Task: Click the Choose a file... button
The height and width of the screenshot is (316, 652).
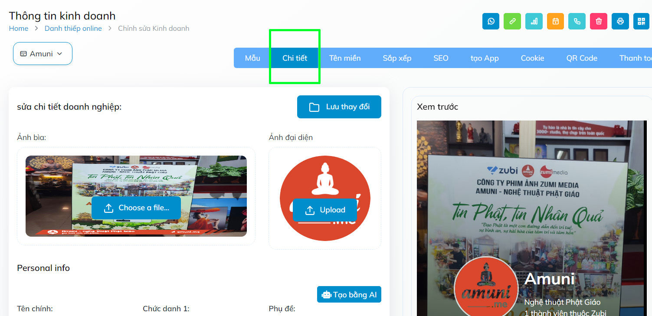Action: pyautogui.click(x=136, y=208)
